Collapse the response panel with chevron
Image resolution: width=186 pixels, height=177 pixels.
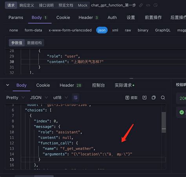(8, 85)
